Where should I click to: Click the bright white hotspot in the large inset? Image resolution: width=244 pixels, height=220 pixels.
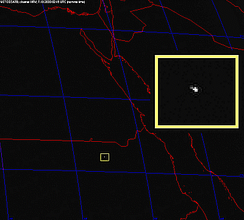click(196, 89)
